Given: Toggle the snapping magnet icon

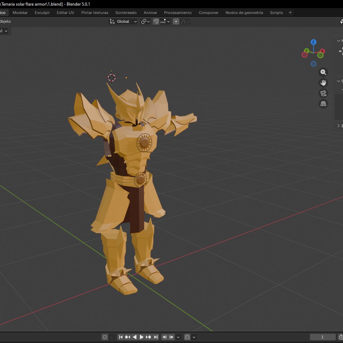Looking at the screenshot, I should (x=156, y=21).
